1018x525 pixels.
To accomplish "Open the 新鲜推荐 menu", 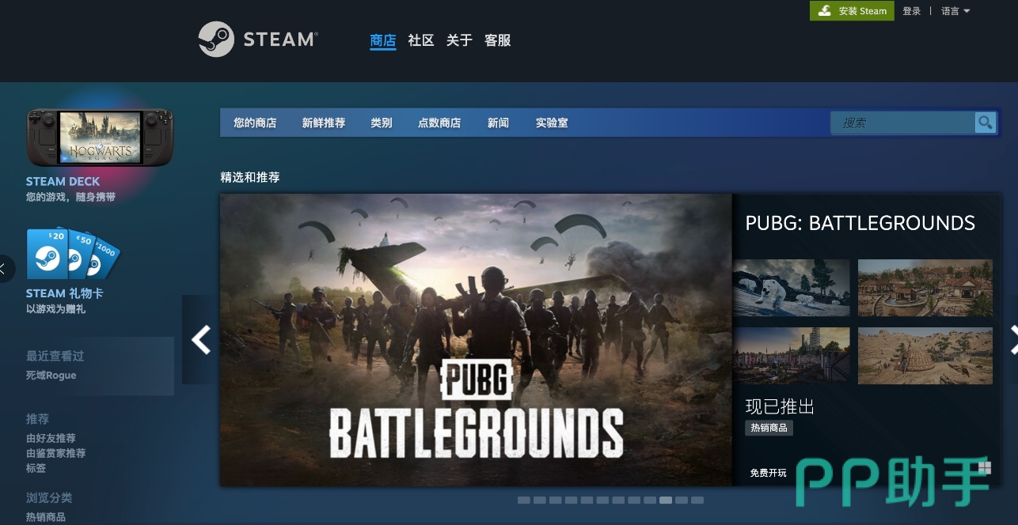I will pyautogui.click(x=324, y=123).
